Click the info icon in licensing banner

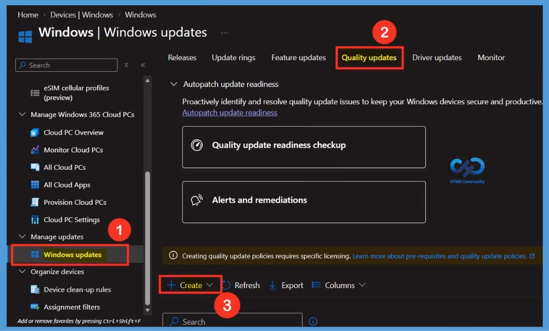[173, 255]
